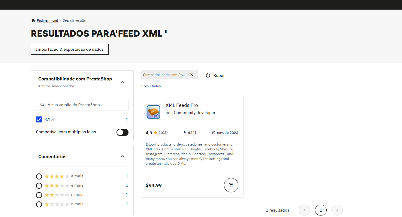
Task: Click the download count icon
Action: tap(185, 133)
